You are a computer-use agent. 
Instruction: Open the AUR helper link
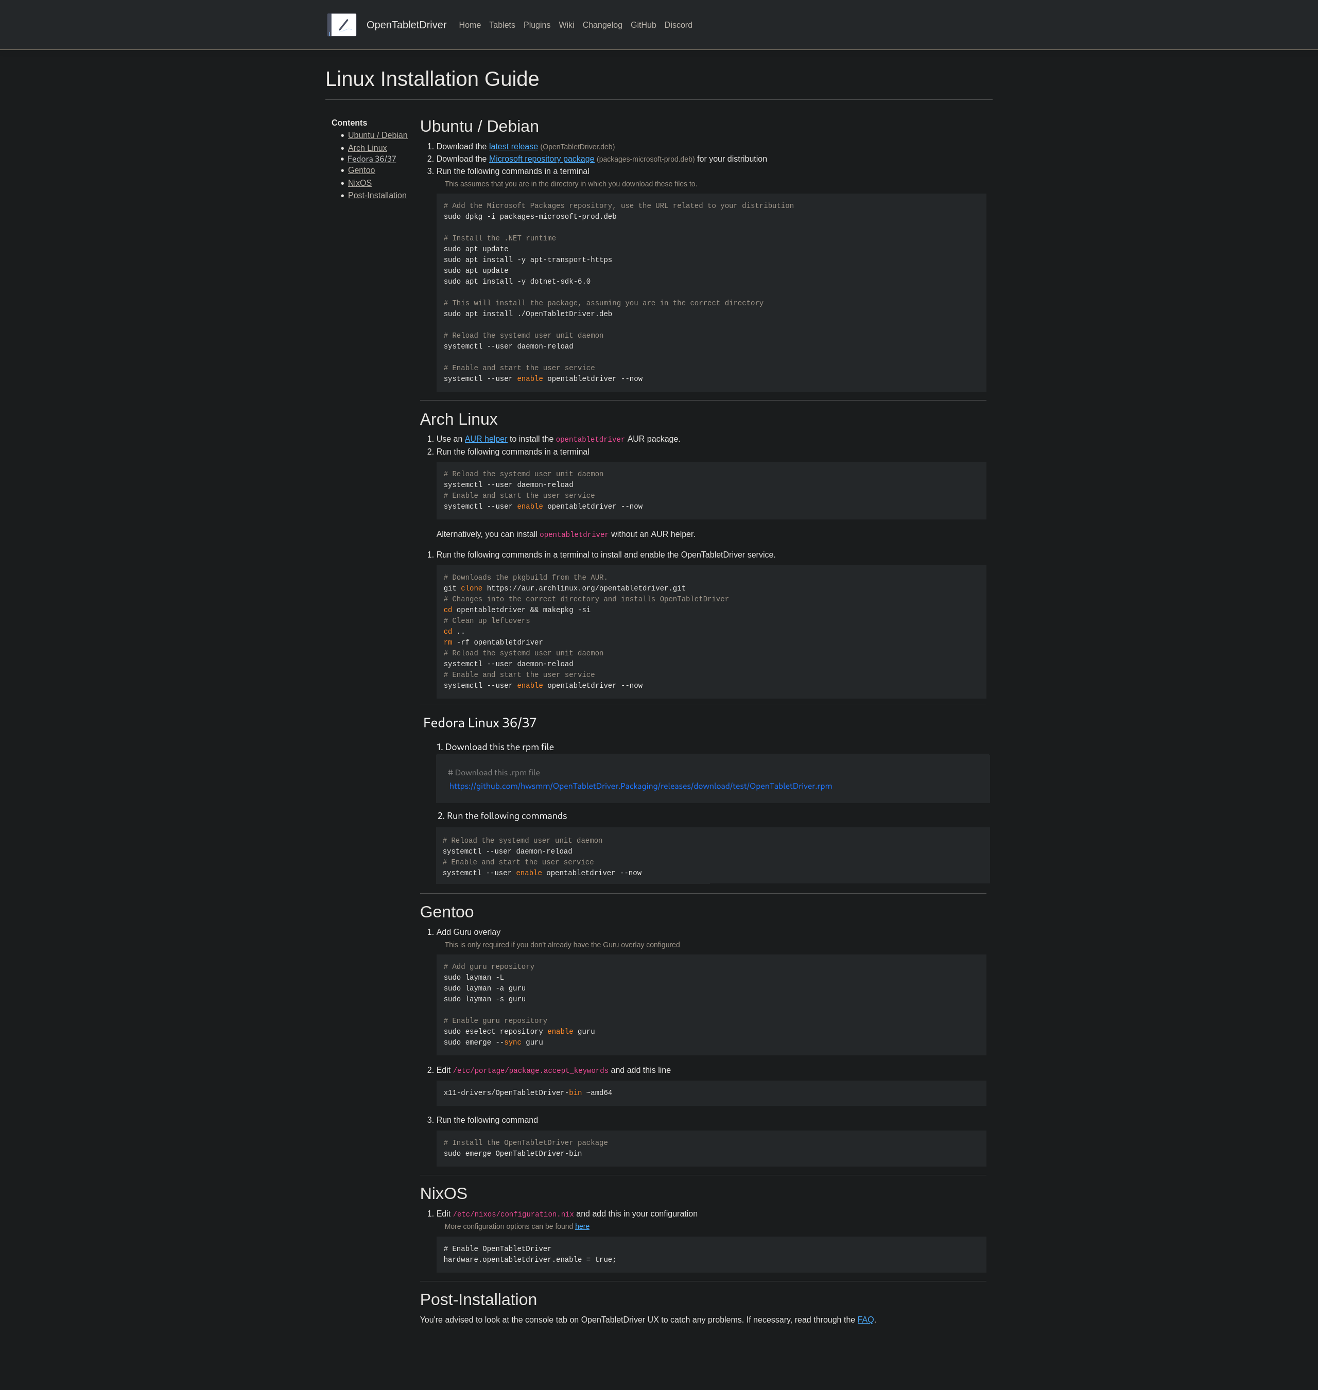485,438
